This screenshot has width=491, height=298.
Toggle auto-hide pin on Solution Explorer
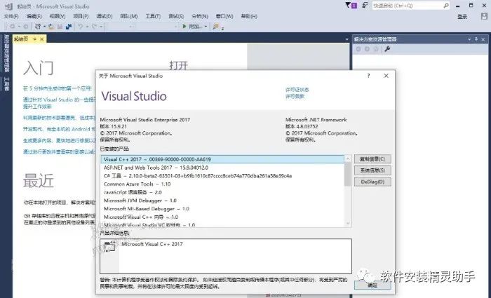tap(476, 39)
